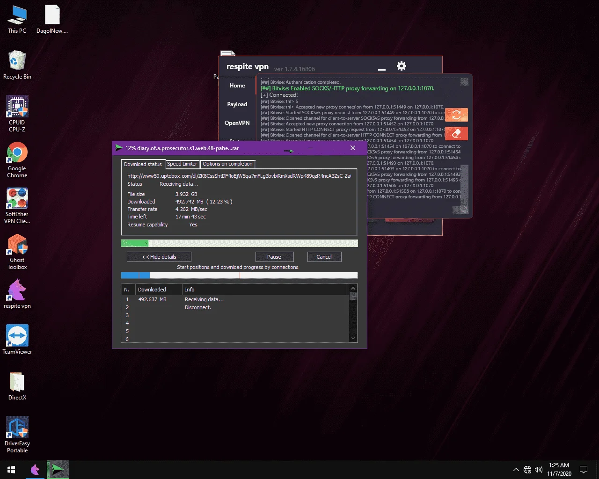Show hidden system tray icons
Image resolution: width=599 pixels, height=479 pixels.
[516, 470]
